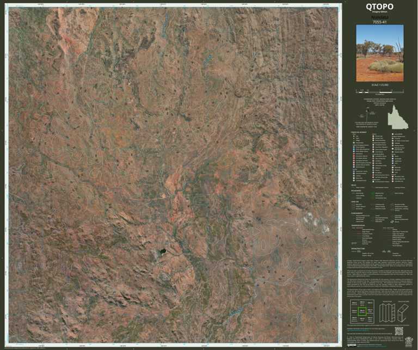Click the SCALE 1:25,000 label
The image size is (418, 350).
[x=380, y=85]
